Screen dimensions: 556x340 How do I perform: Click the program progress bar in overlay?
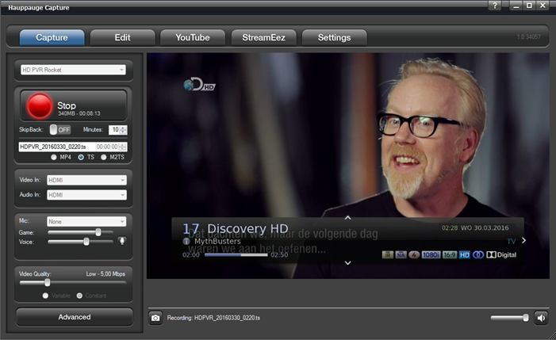click(x=236, y=254)
